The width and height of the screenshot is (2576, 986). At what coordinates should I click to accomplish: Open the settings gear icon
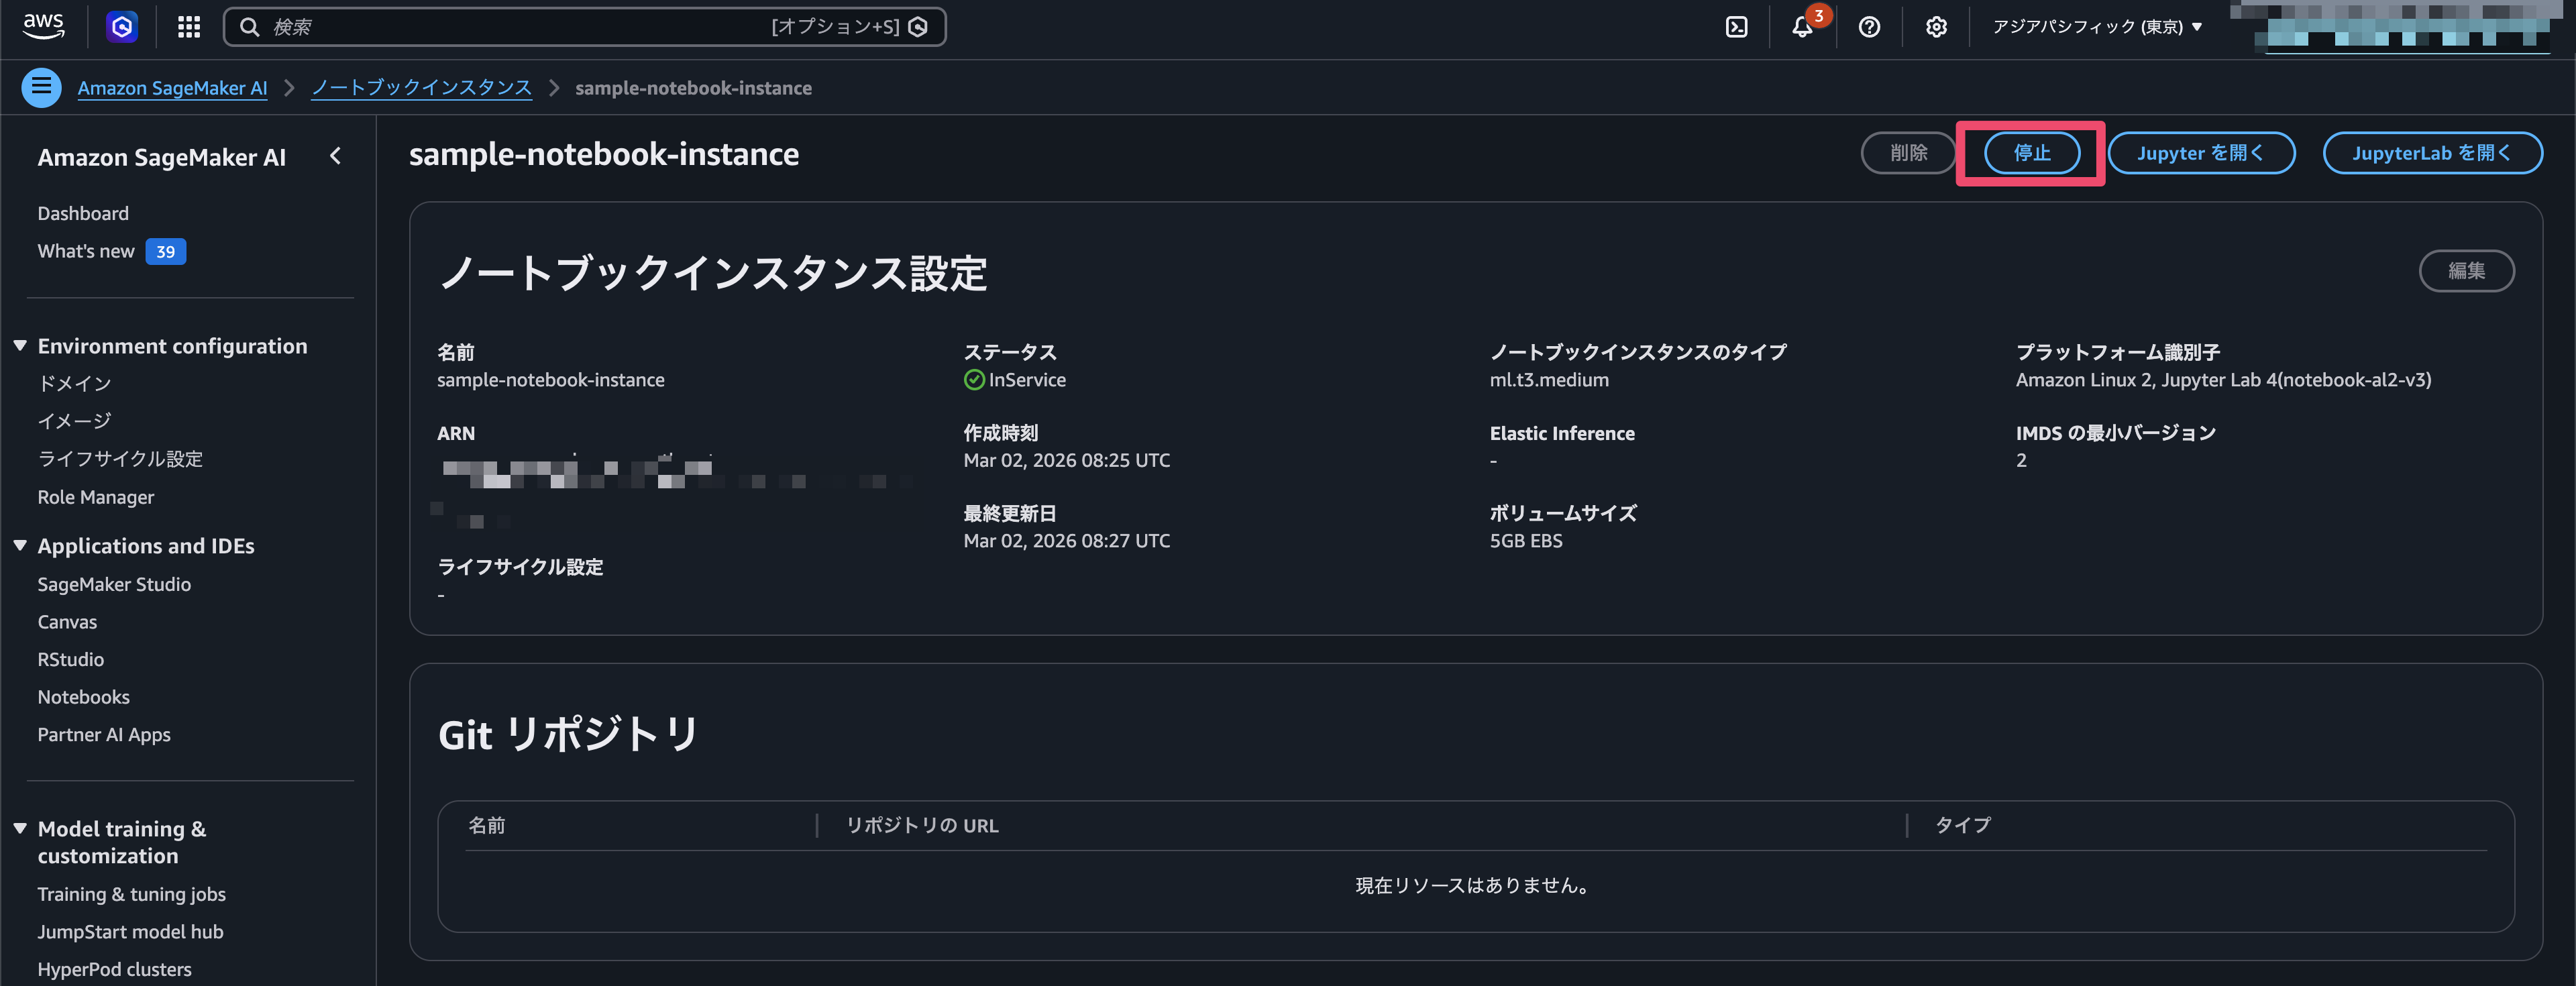pyautogui.click(x=1936, y=27)
